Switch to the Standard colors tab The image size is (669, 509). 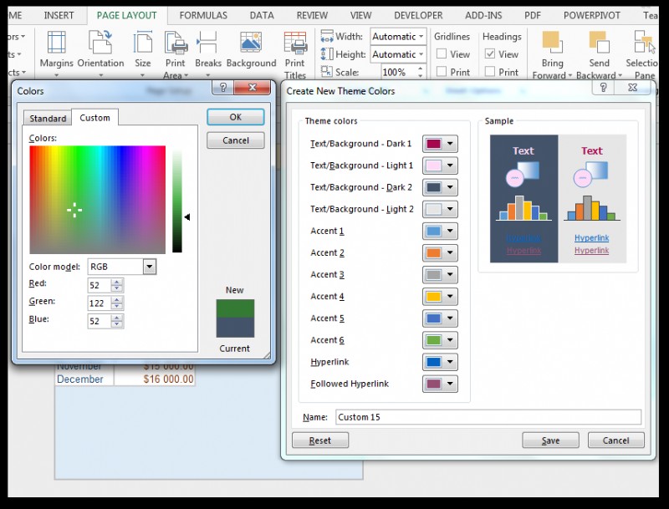(47, 118)
